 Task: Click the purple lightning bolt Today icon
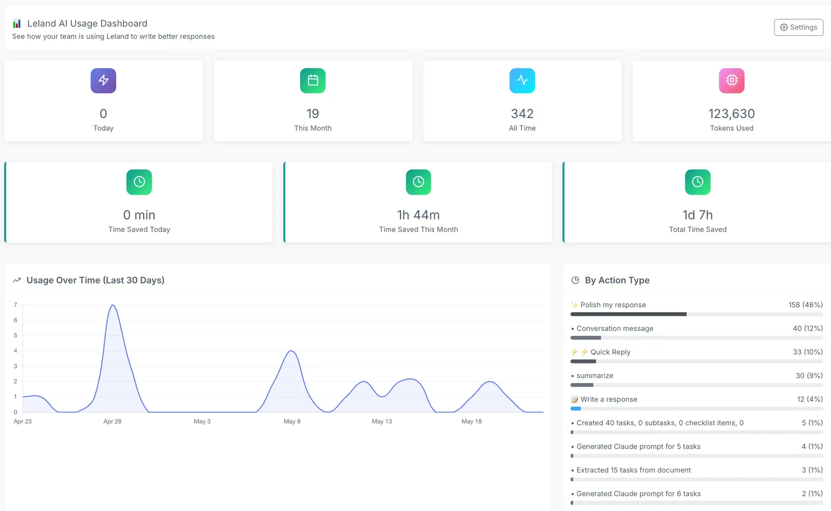103,80
